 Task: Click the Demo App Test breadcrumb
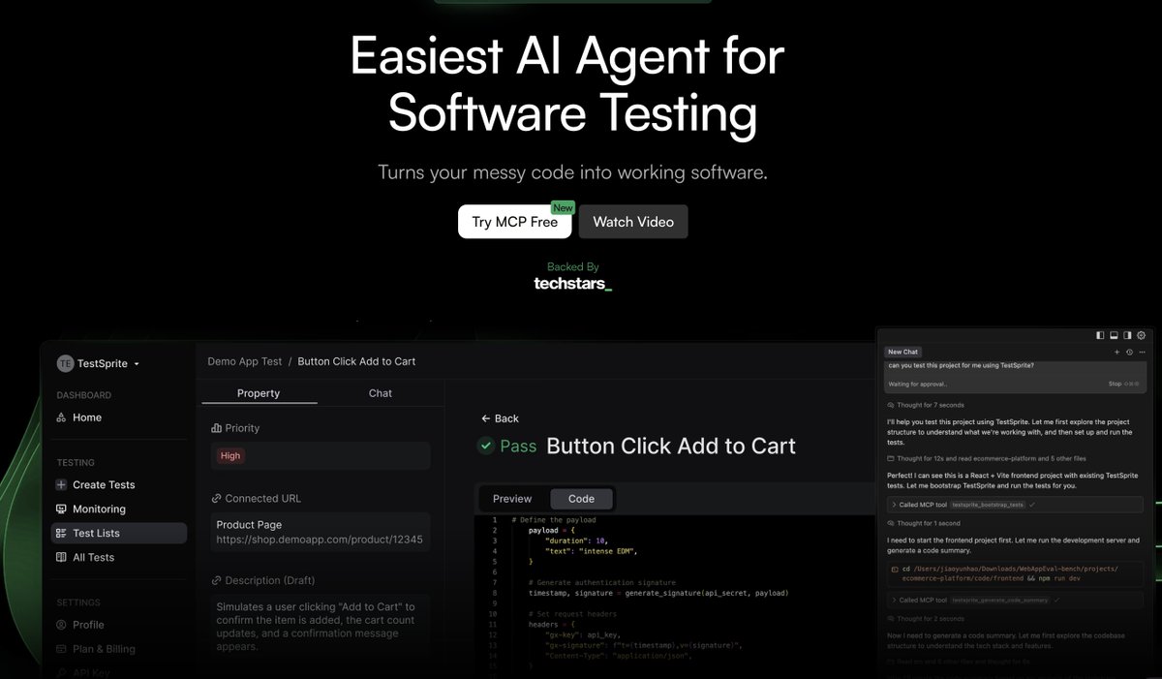(245, 361)
